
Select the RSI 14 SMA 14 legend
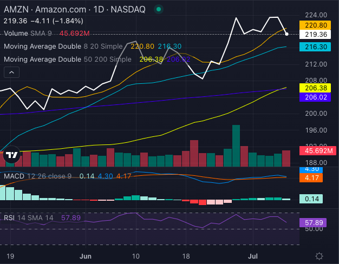(x=29, y=217)
